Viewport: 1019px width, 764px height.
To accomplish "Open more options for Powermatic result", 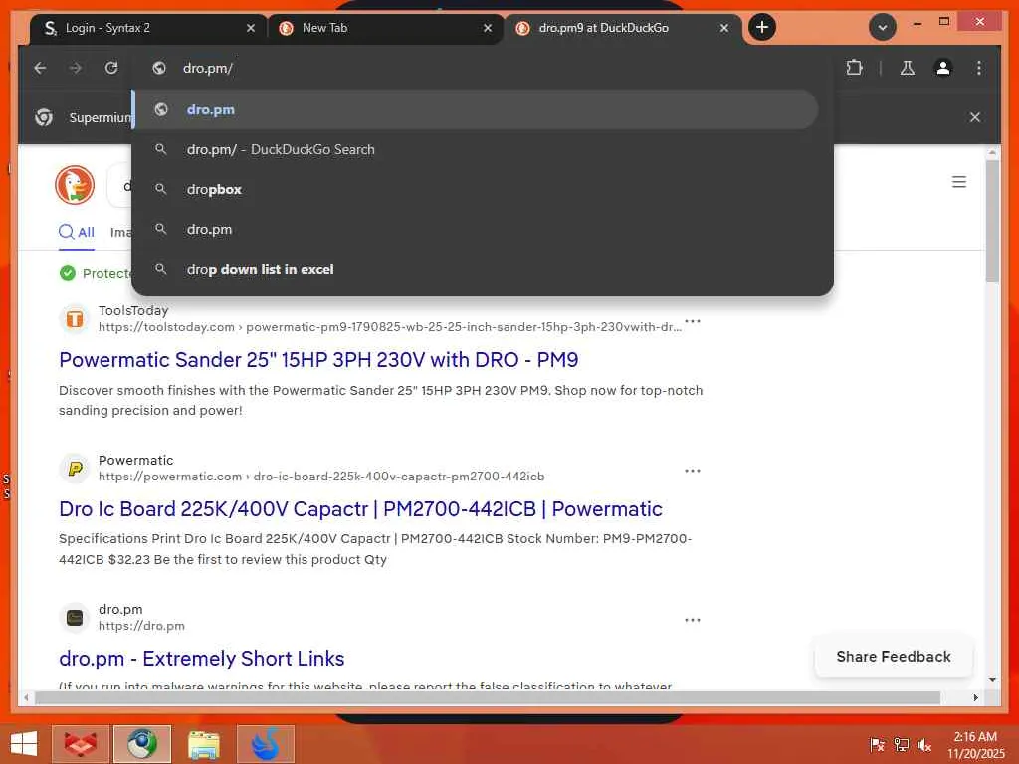I will click(x=693, y=471).
